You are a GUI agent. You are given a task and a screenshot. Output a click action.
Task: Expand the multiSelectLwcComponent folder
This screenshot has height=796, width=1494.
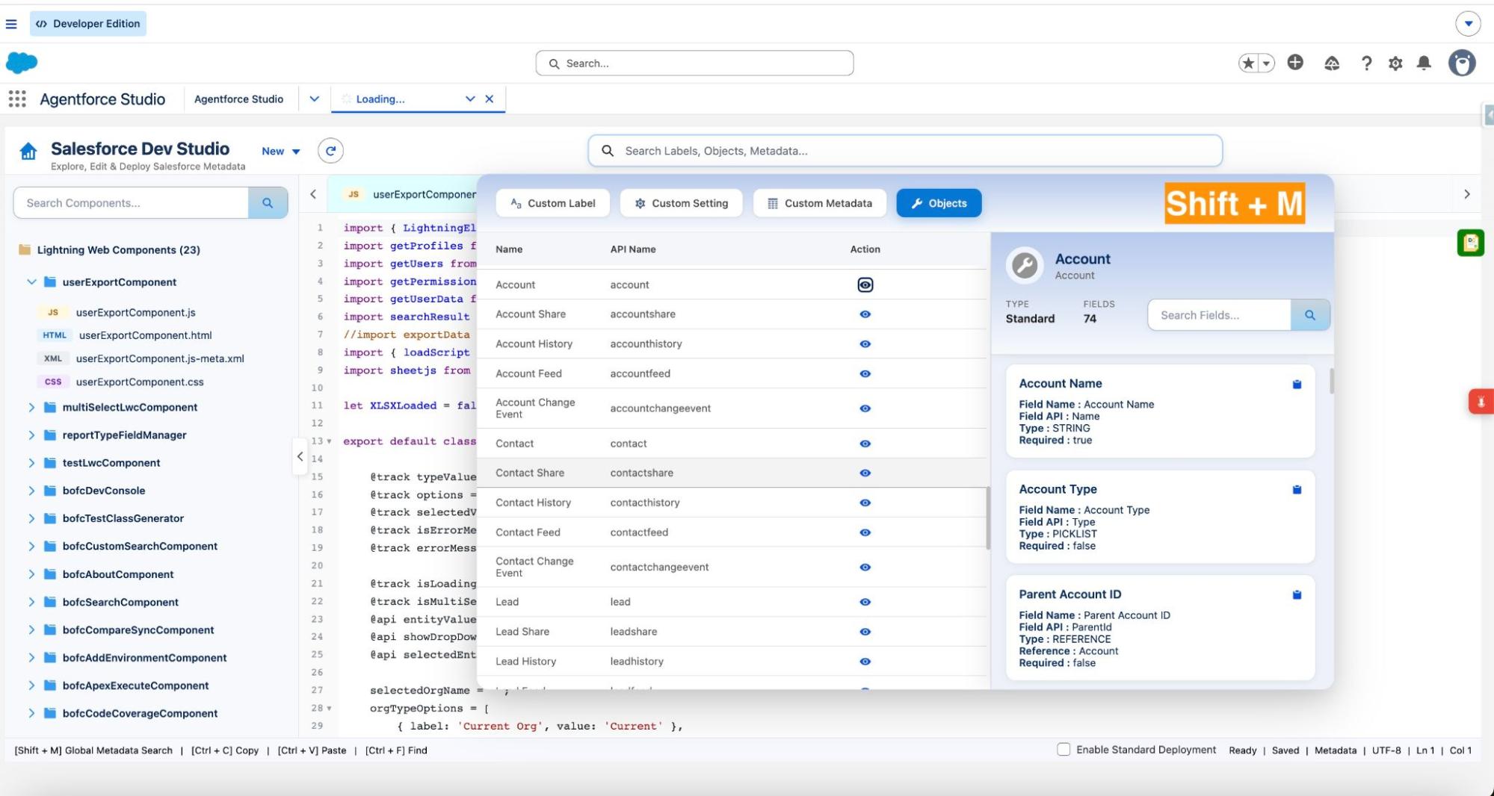click(x=31, y=407)
